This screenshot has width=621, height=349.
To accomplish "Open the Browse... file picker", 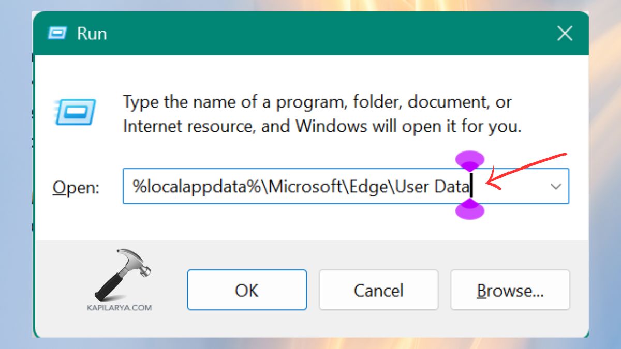I will 510,290.
